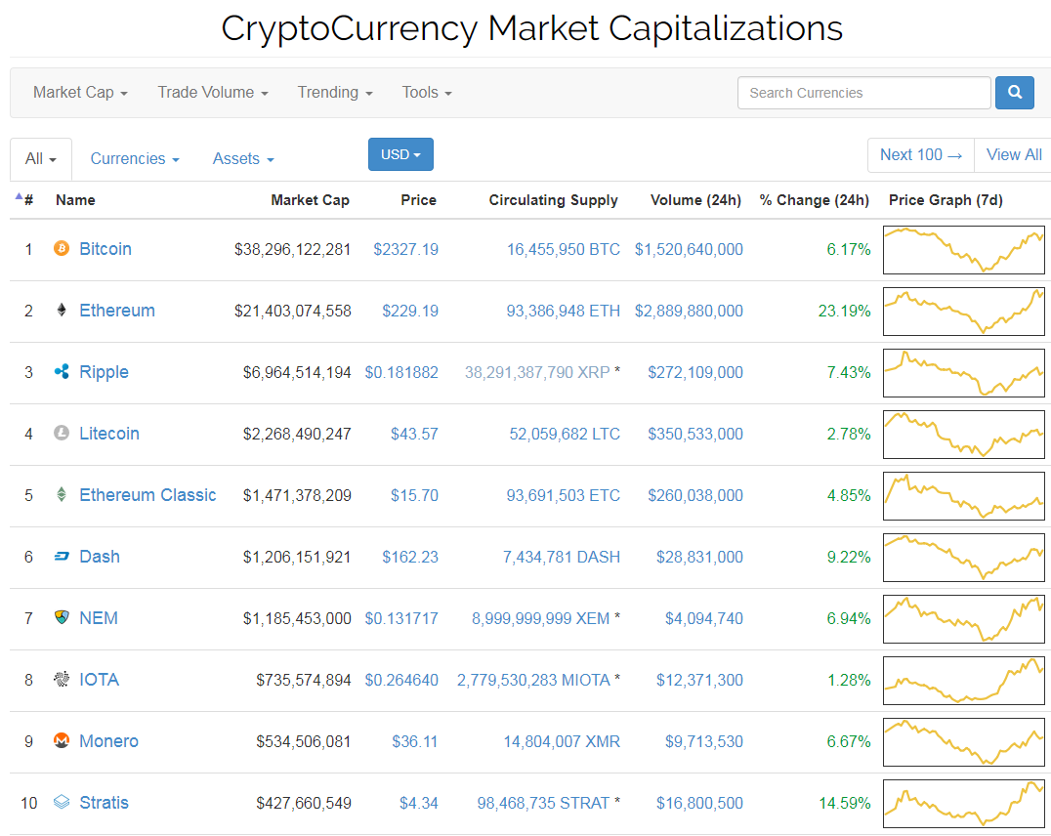Open the Assets filter dropdown
Viewport: 1051px width, 836px height.
[243, 159]
